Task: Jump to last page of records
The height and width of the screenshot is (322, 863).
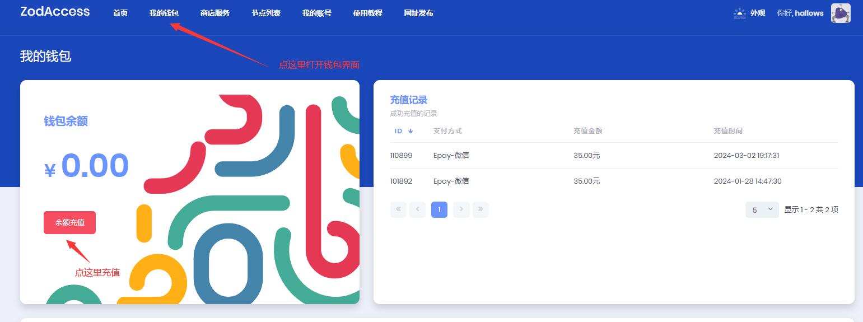Action: pyautogui.click(x=481, y=209)
